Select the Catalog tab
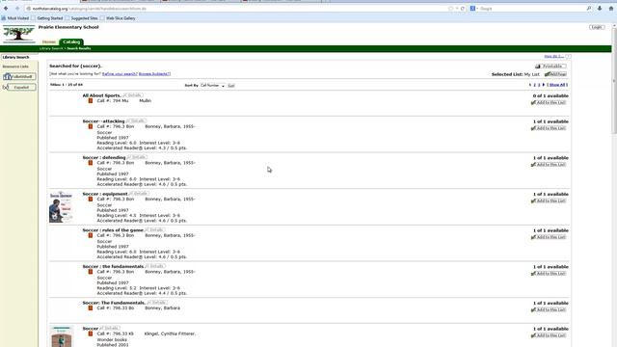The width and height of the screenshot is (617, 347). pyautogui.click(x=71, y=42)
